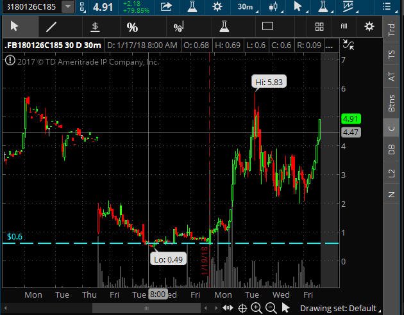Image resolution: width=404 pixels, height=315 pixels.
Task: Open the DB sidebar tab
Action: pos(391,149)
